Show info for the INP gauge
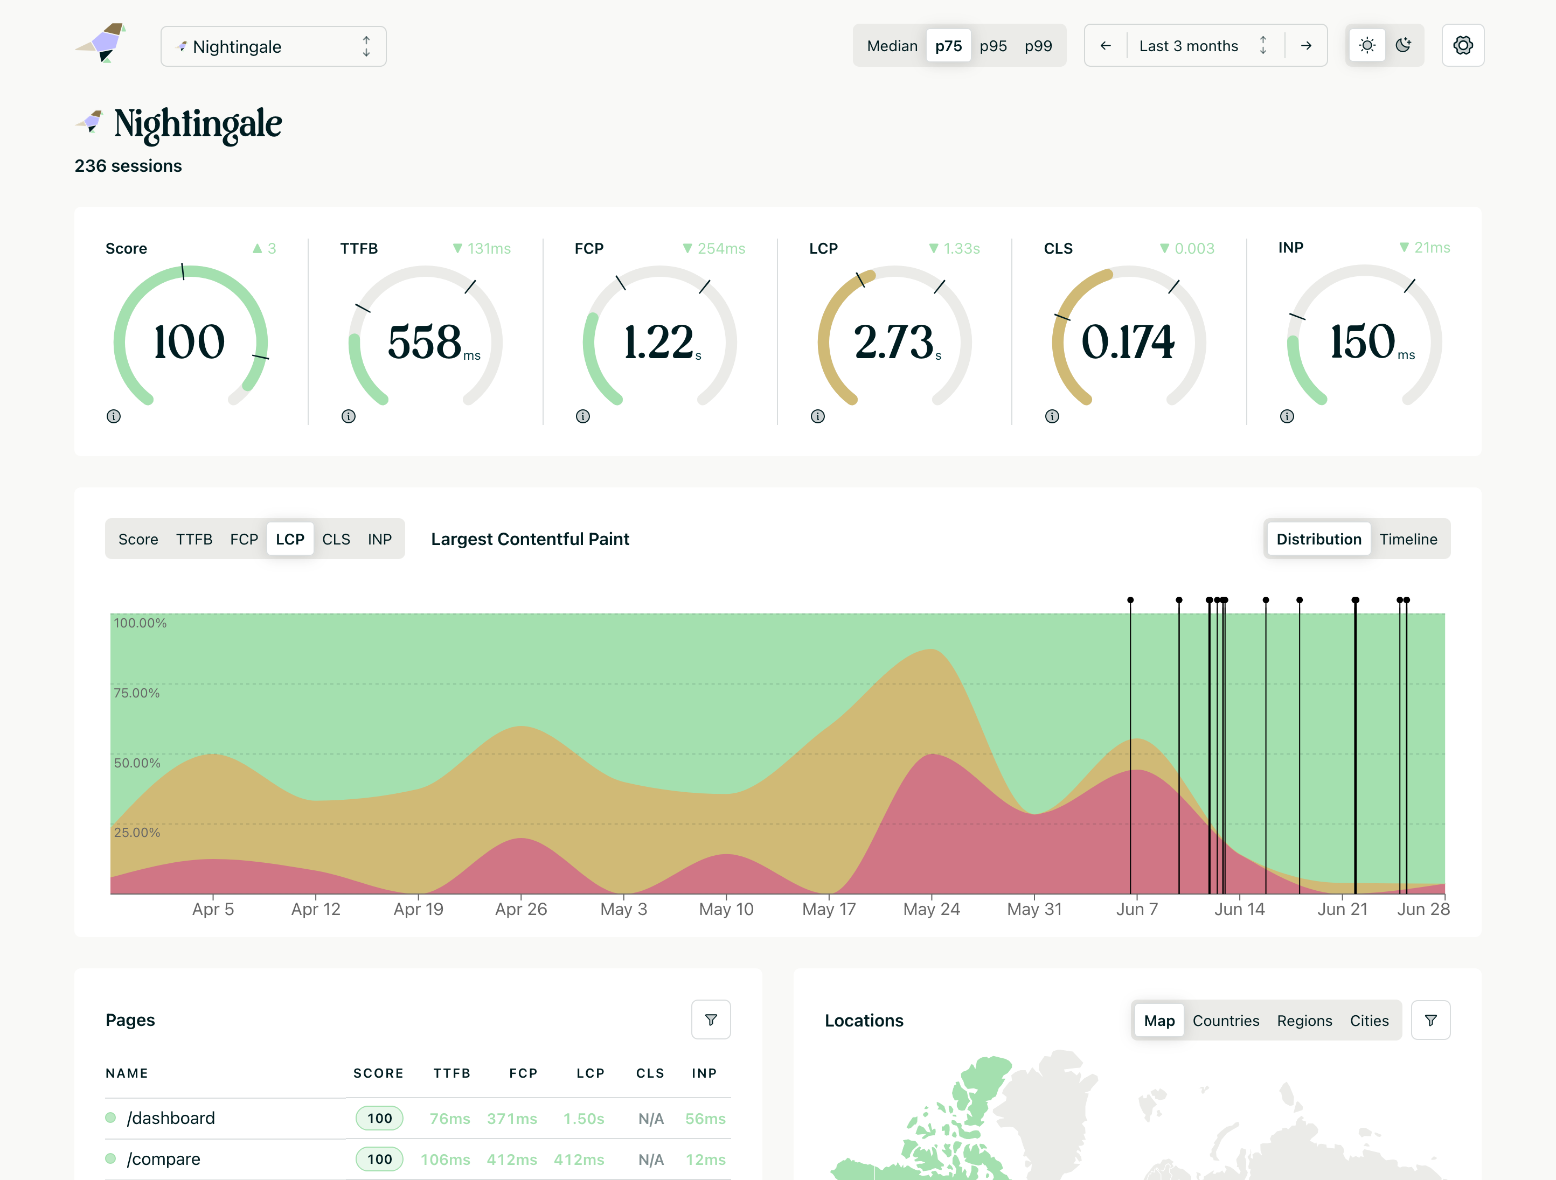1556x1180 pixels. click(x=1287, y=416)
